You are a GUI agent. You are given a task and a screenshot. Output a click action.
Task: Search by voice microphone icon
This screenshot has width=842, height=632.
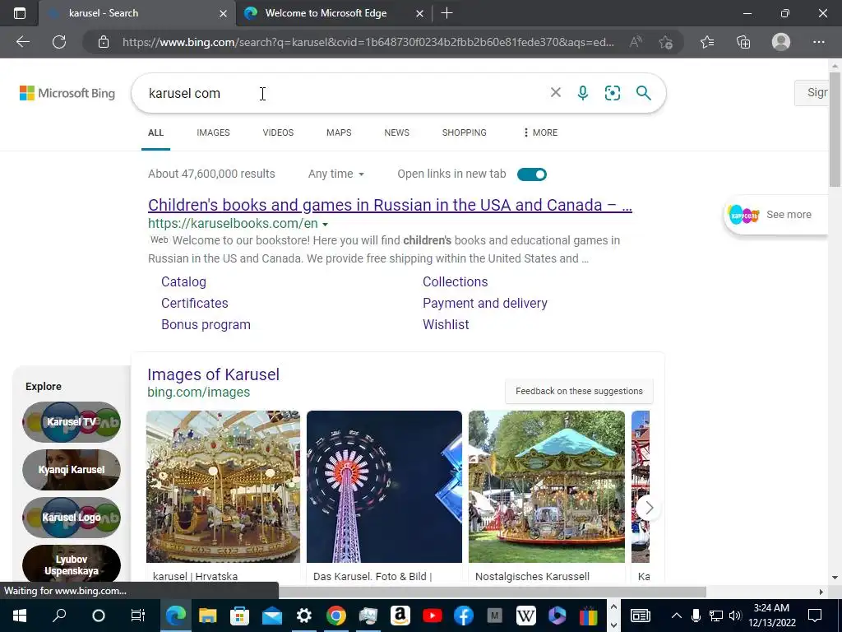pyautogui.click(x=583, y=93)
